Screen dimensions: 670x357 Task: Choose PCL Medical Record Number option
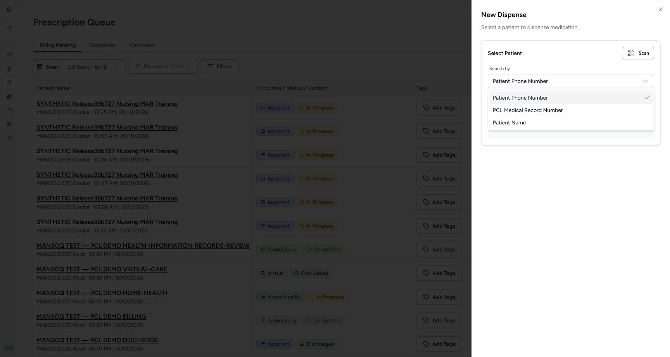tap(571, 110)
